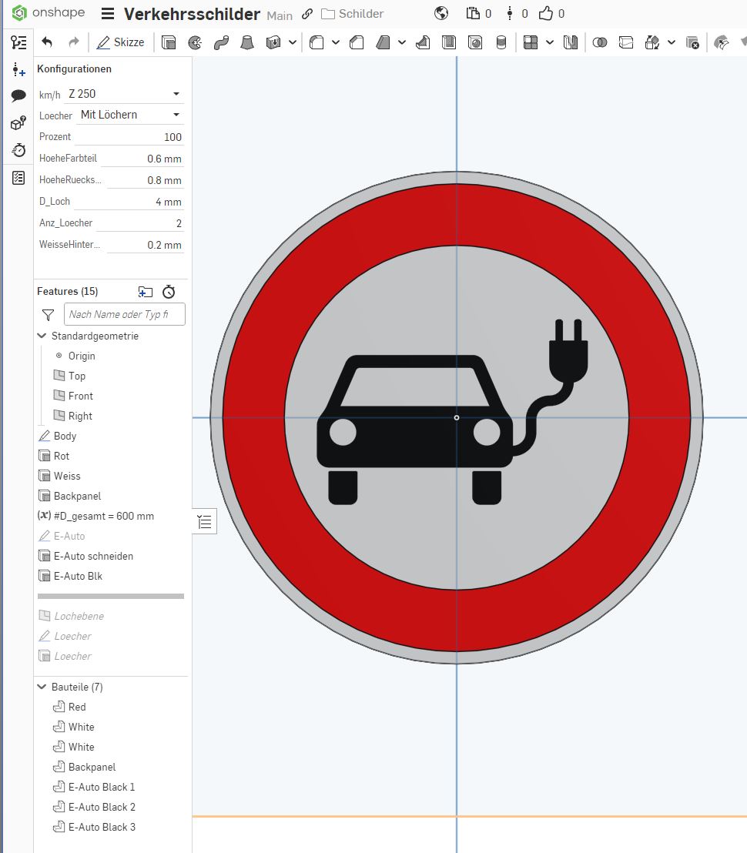
Task: Collapse the Bauteile parts list
Action: (x=41, y=686)
